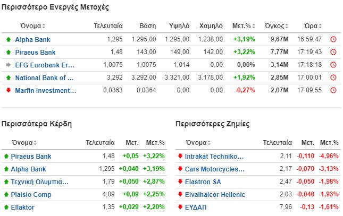Click the clock icon in Marfin Investment row
Viewport: 343px width, 216px height.
tap(333, 90)
